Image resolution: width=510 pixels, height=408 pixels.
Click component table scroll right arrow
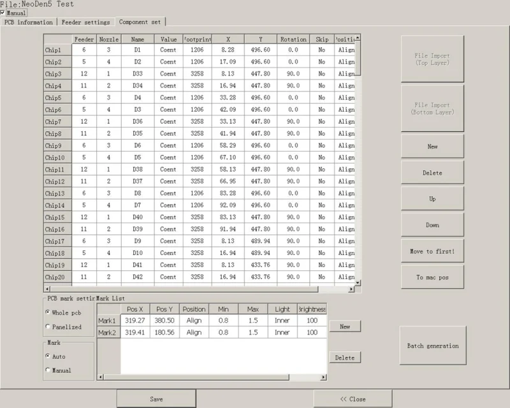pos(351,289)
